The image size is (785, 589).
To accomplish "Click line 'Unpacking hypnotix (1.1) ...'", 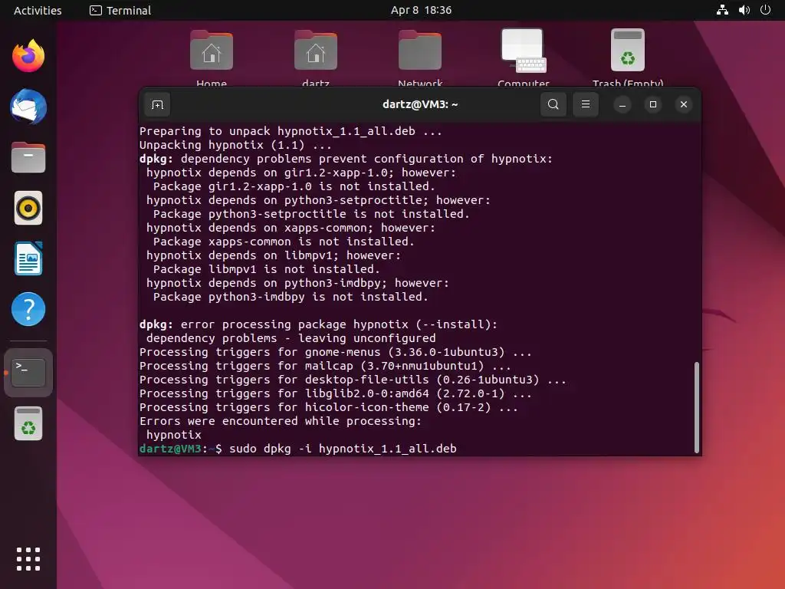I will (235, 145).
